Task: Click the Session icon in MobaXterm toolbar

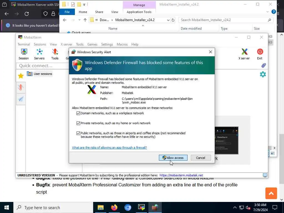Action: pyautogui.click(x=24, y=54)
